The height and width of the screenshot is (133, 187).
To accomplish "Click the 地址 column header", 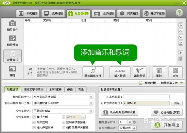I will tap(83, 20).
